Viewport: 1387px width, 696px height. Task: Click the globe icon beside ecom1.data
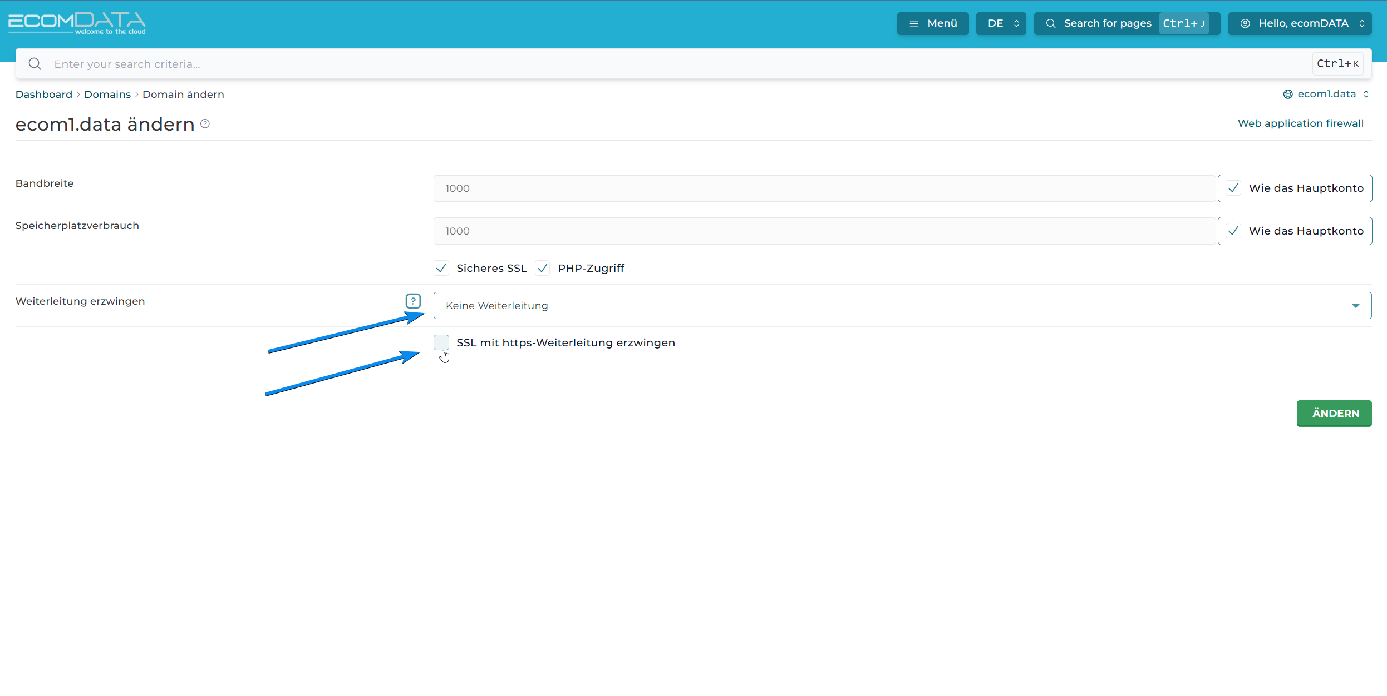(1288, 94)
